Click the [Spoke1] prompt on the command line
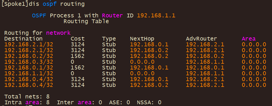272x106 pixels. pos(15,4)
